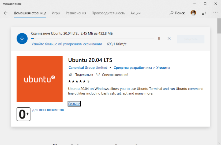Open link about accelerated downloading

coord(67,44)
